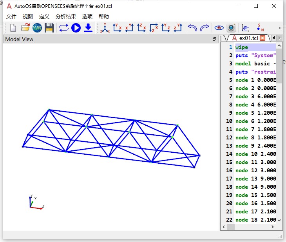Click the 'node 12' code line

[x=255, y=170]
